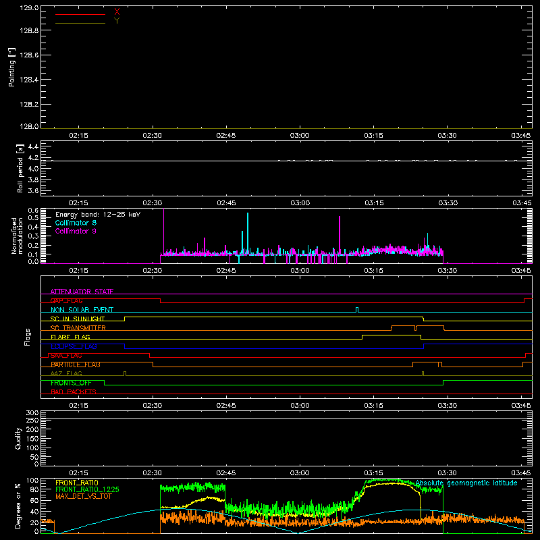Select the FRONT_RATIO_1225 legend entry
Viewport: 540px width, 540px height.
tap(88, 489)
